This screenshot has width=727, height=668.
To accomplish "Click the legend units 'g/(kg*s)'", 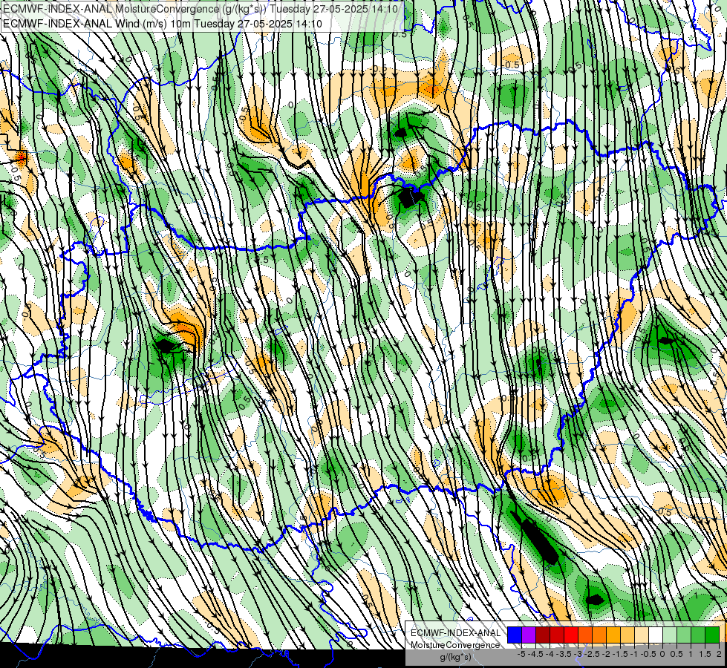I will tap(456, 657).
